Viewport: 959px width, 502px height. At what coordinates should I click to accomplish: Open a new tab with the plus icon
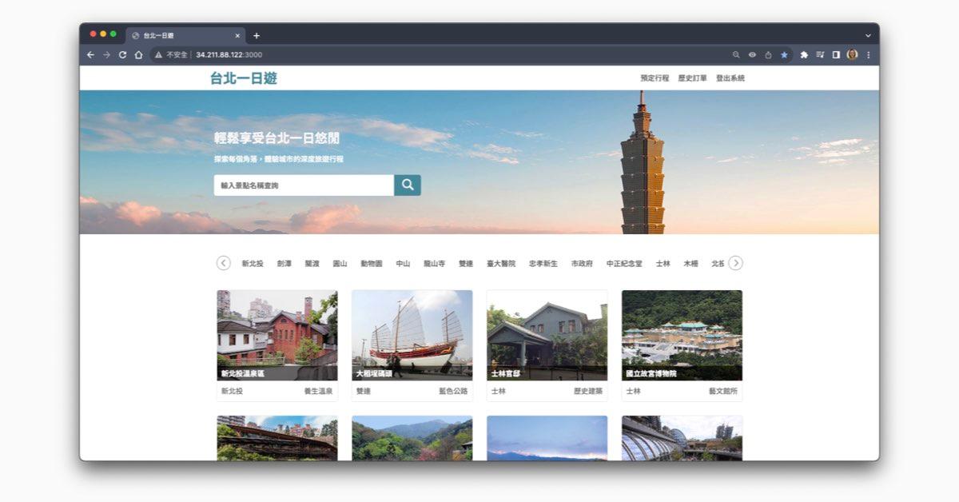point(257,35)
